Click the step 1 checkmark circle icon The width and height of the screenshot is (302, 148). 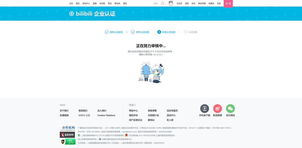[x=106, y=32]
